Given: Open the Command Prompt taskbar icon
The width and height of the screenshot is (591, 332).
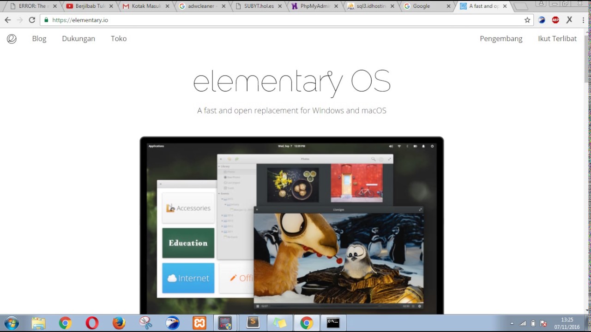Looking at the screenshot, I should (x=333, y=323).
